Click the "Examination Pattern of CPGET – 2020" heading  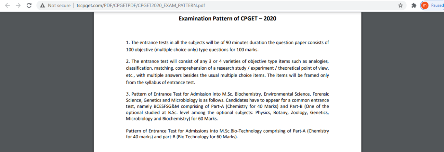[x=227, y=19]
